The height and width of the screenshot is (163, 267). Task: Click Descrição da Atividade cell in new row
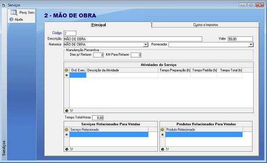tap(122, 75)
